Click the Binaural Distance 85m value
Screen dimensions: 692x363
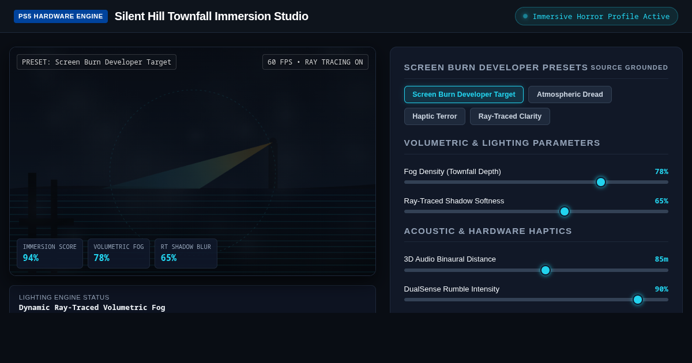click(661, 259)
